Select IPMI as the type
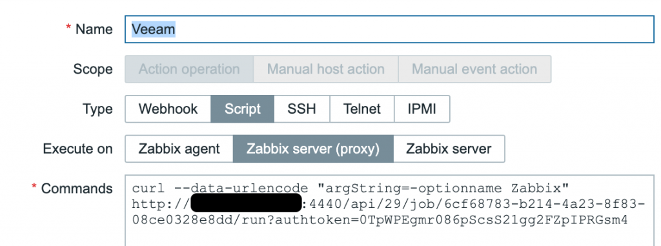The image size is (661, 246). click(422, 109)
